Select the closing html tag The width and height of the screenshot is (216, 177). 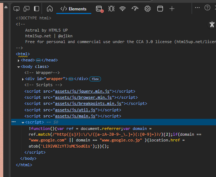[24, 165]
